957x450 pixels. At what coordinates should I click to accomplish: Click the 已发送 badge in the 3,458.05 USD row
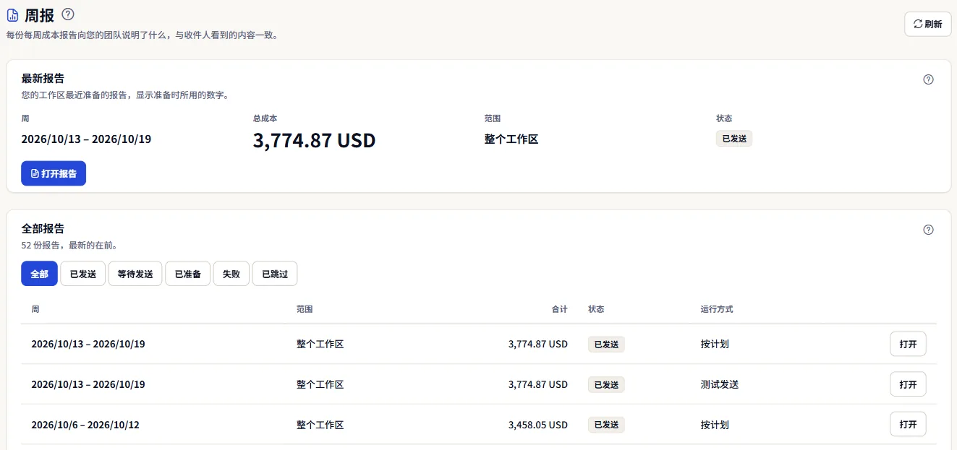point(606,425)
